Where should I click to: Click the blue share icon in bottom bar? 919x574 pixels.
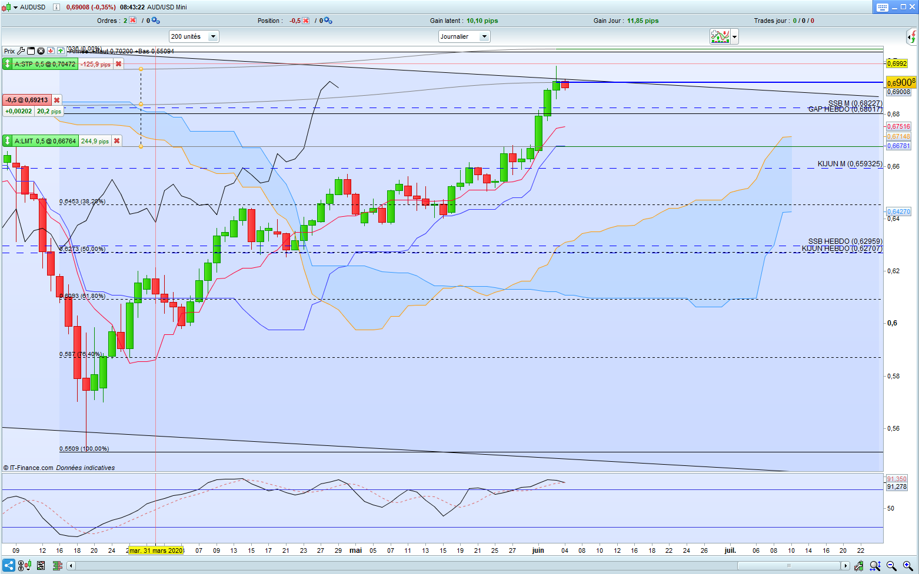pos(9,566)
